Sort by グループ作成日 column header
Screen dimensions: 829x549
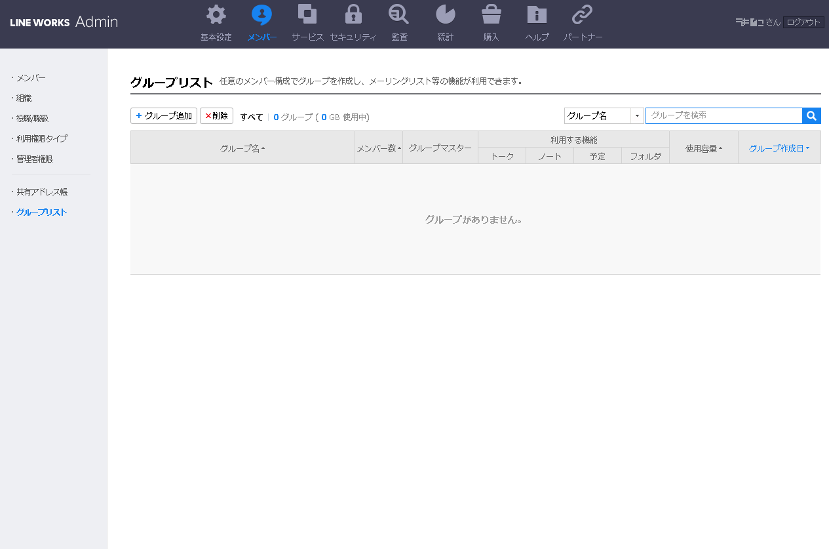click(779, 149)
